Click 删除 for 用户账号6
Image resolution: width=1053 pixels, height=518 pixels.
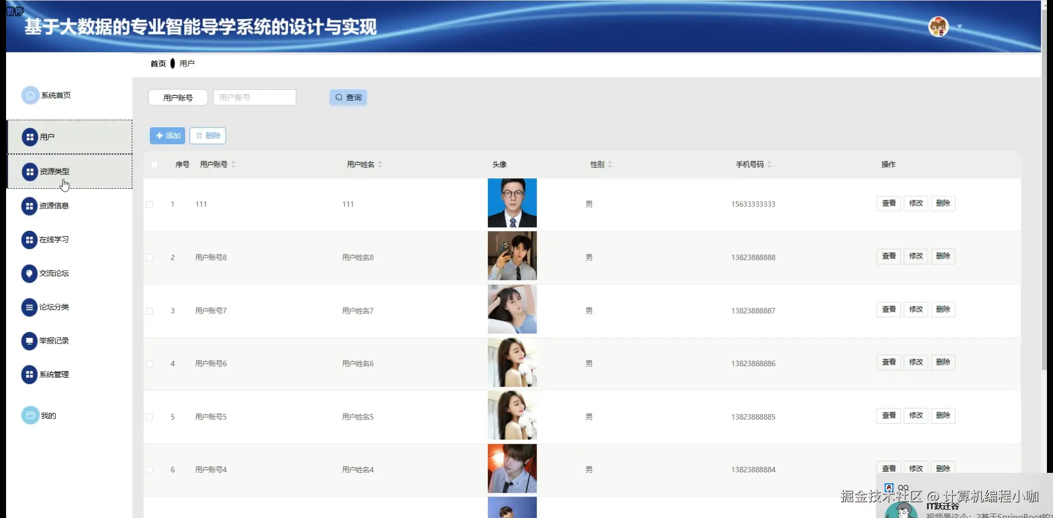(943, 362)
